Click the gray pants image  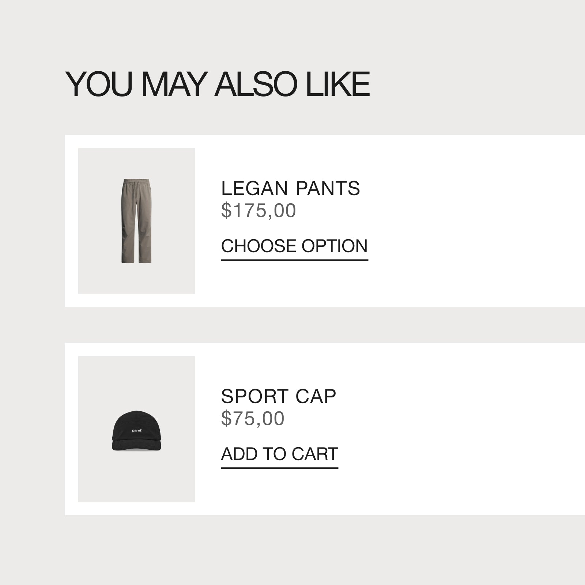coord(136,221)
